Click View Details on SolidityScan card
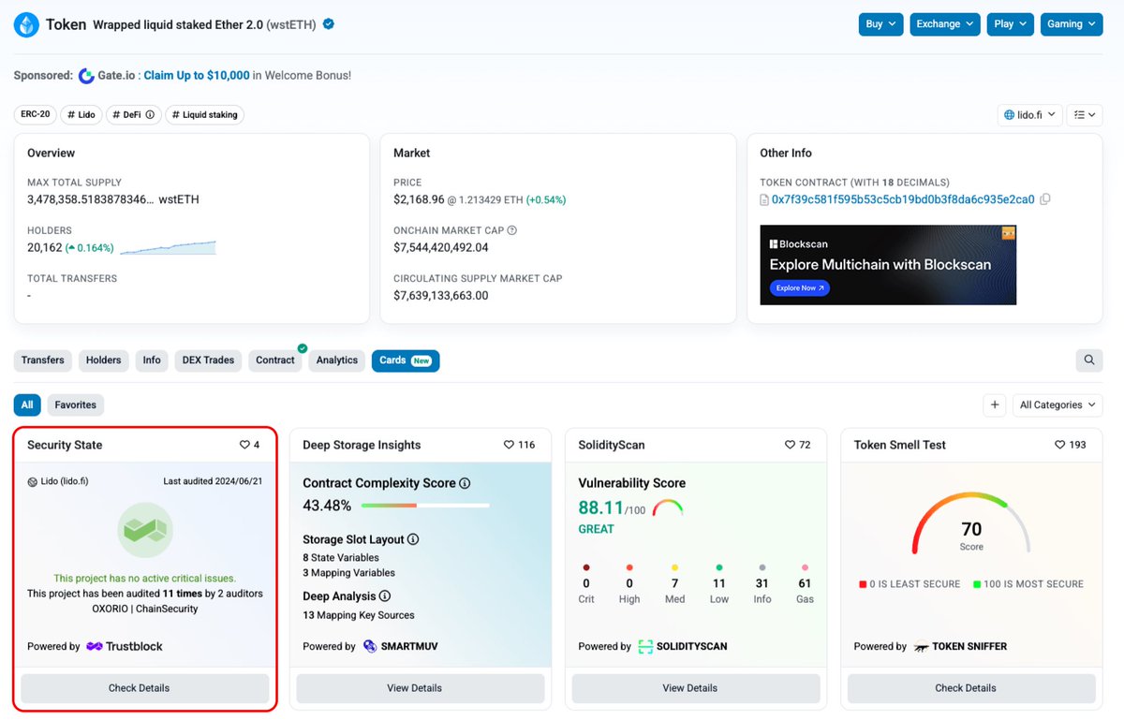The height and width of the screenshot is (720, 1124). [696, 688]
